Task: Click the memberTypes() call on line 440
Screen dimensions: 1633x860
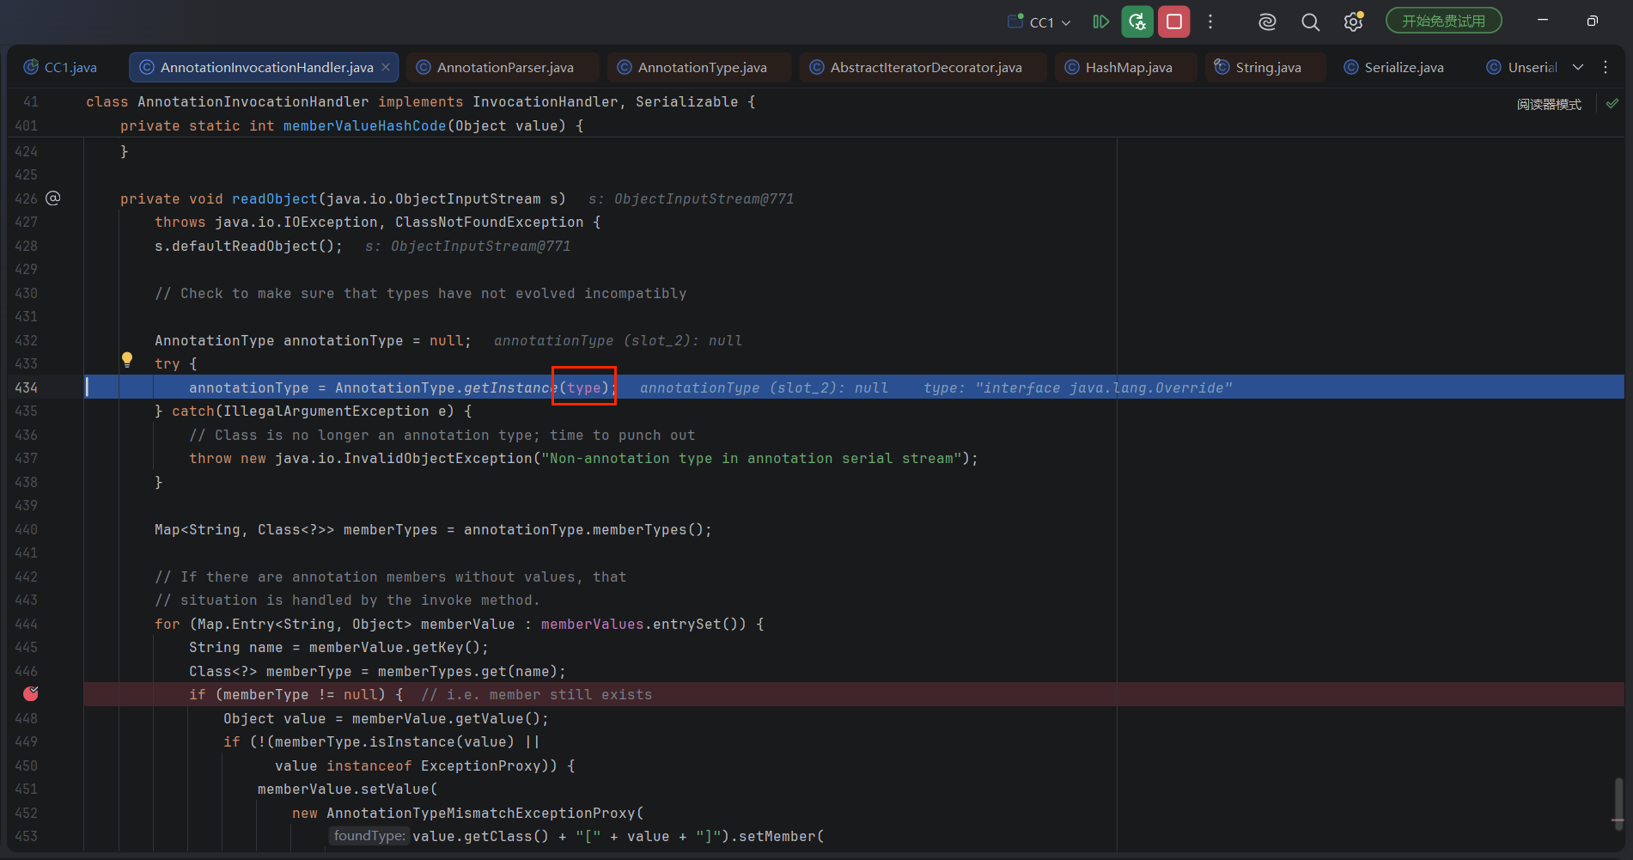Action: pyautogui.click(x=649, y=529)
